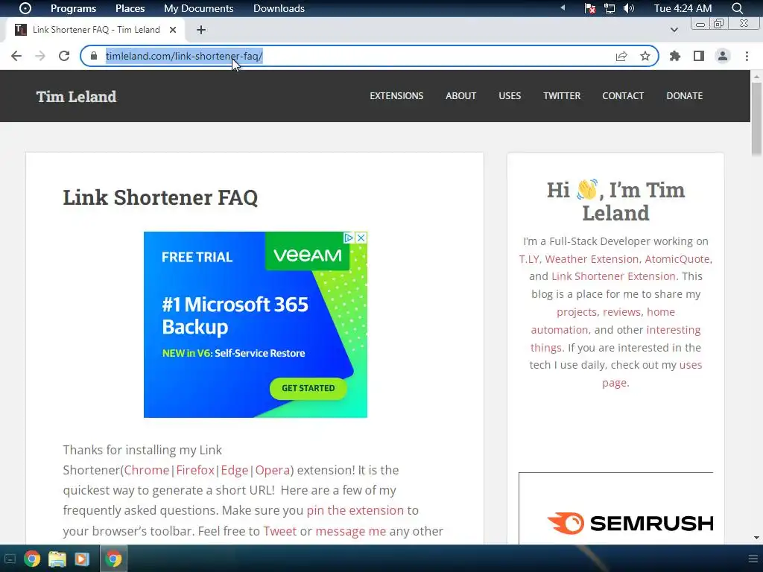The image size is (763, 572).
Task: Click the SEMRUSH ad banner
Action: (616, 508)
